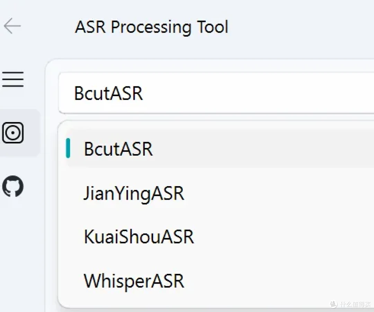Screen dimensions: 374x312
Task: Open the GitHub page from sidebar
Action: (13, 186)
